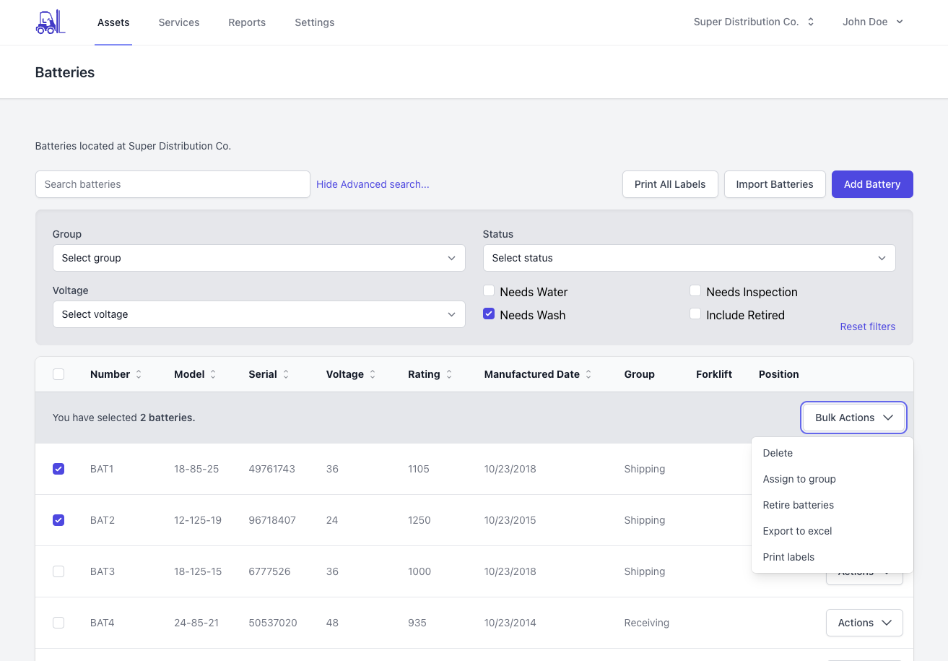This screenshot has width=948, height=661.
Task: Click the Receiving group cell
Action: pos(647,623)
